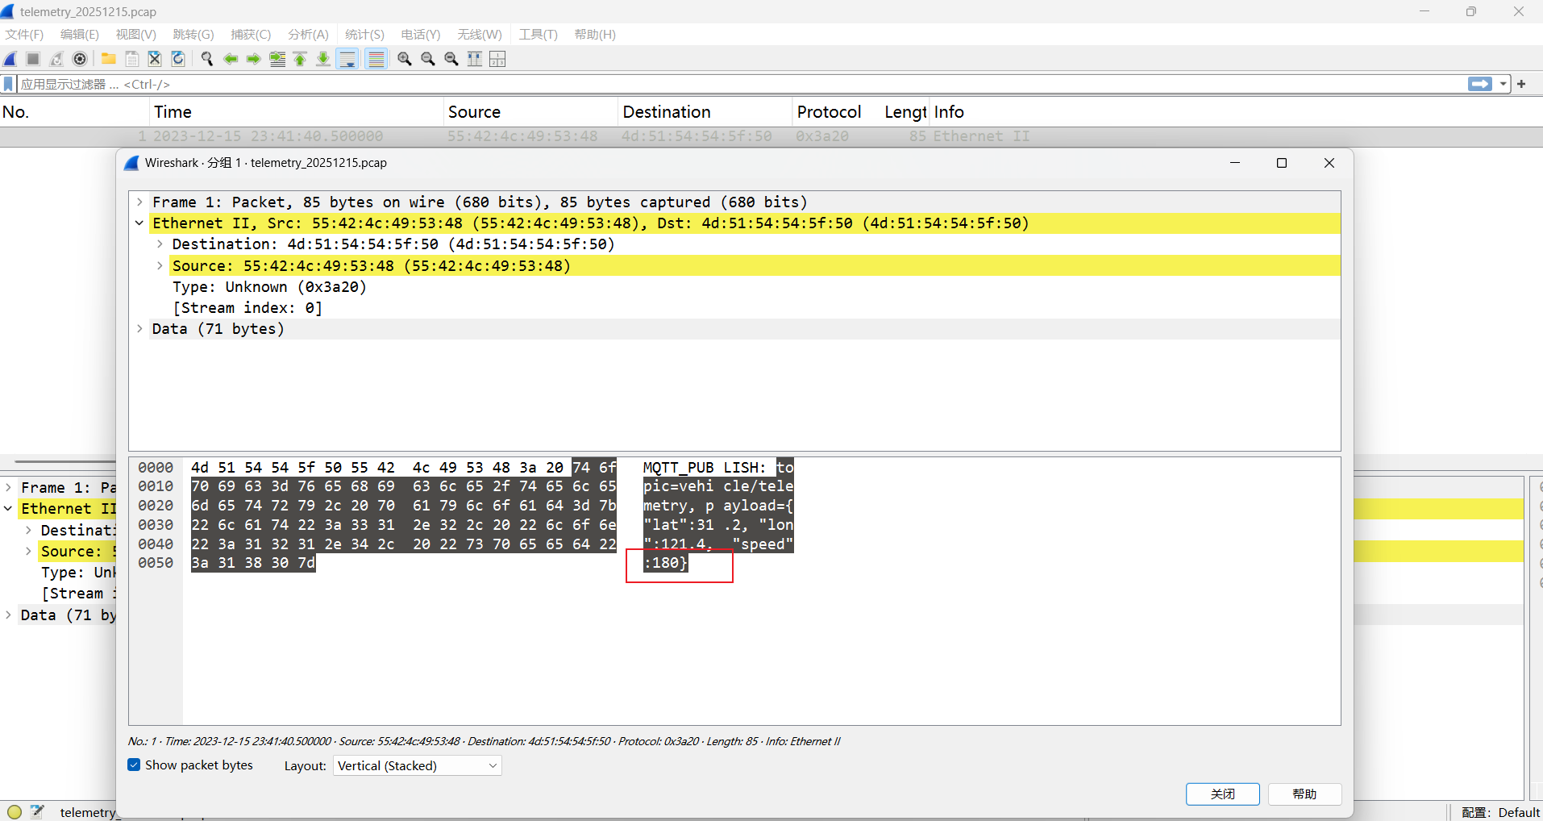Zoom in on the main window text

tap(405, 59)
